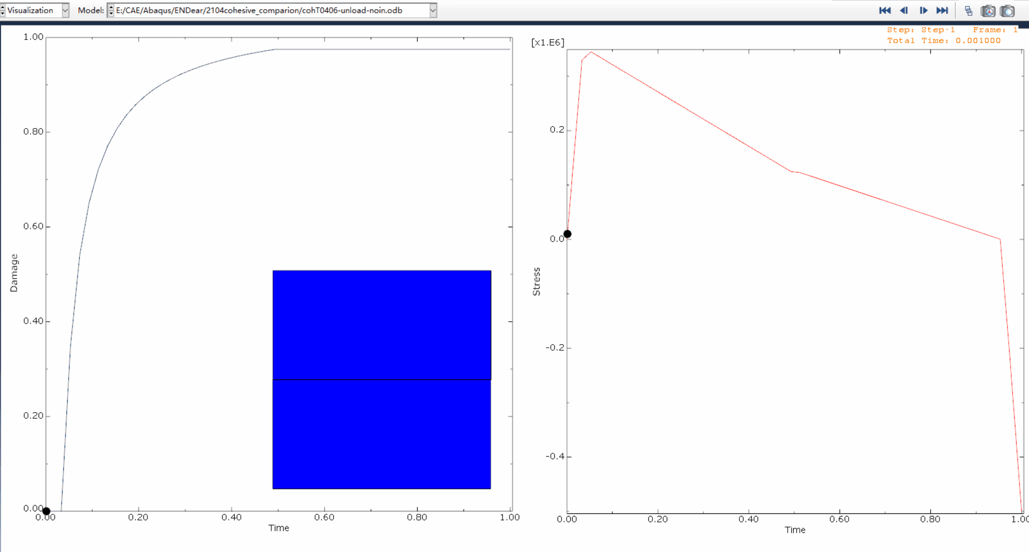Jump to the last frame
Image resolution: width=1029 pixels, height=552 pixels.
(942, 10)
